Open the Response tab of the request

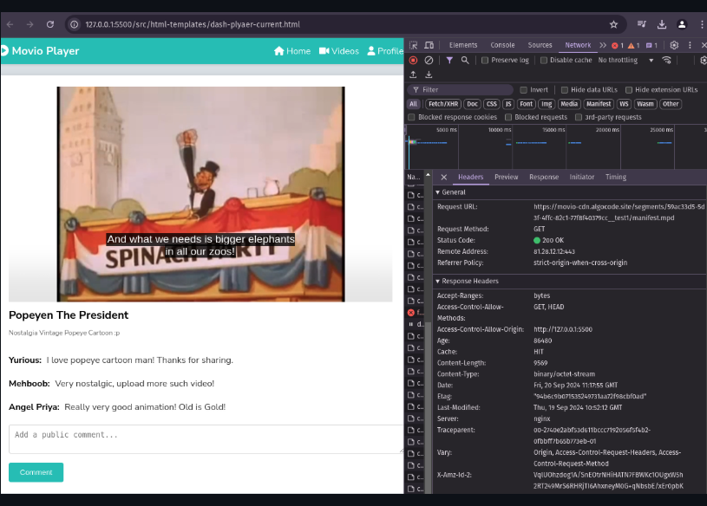[x=544, y=177]
